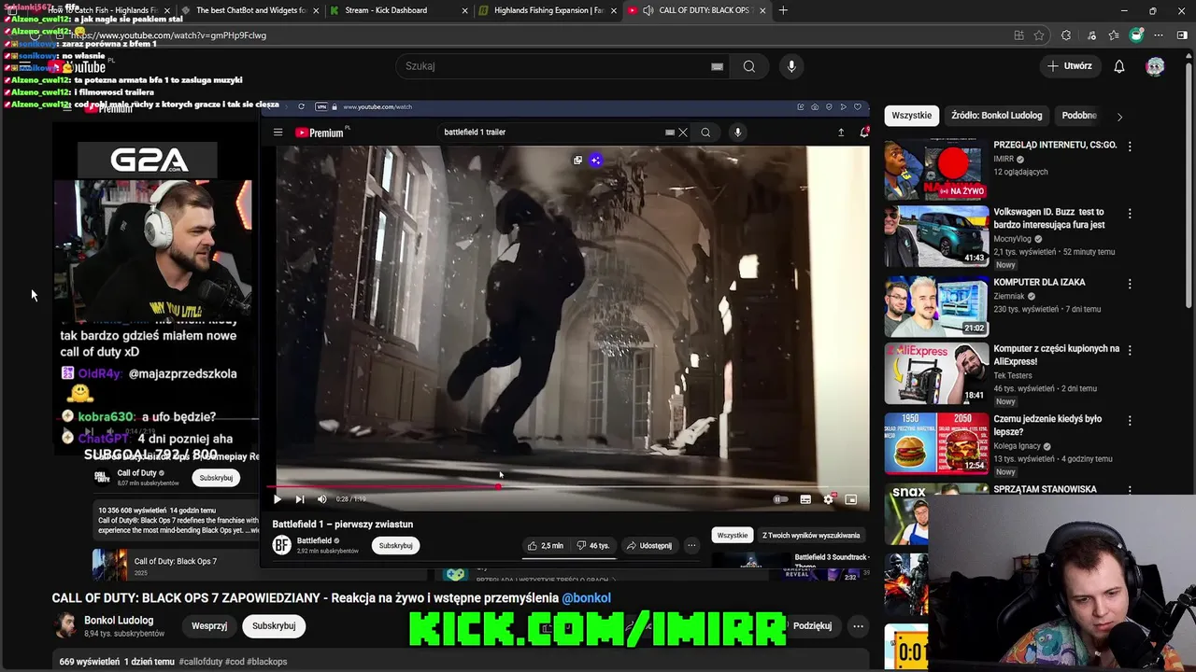Reload the inner browser page
The width and height of the screenshot is (1196, 672).
click(x=301, y=106)
